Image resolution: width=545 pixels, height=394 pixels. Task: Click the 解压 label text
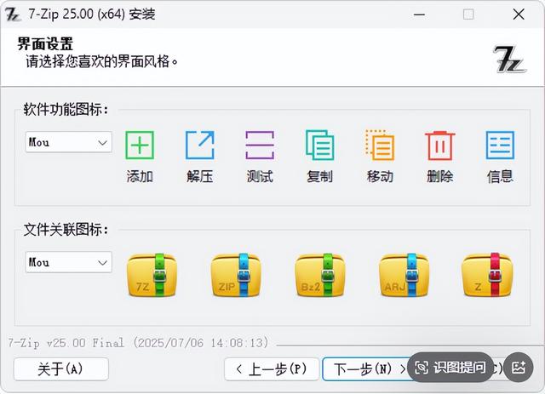[199, 176]
